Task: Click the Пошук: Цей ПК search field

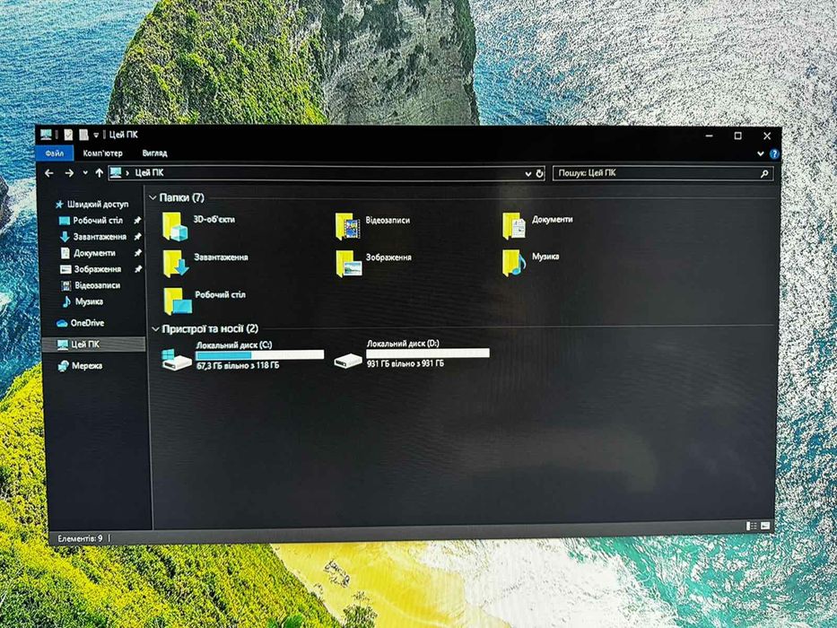Action: [662, 173]
